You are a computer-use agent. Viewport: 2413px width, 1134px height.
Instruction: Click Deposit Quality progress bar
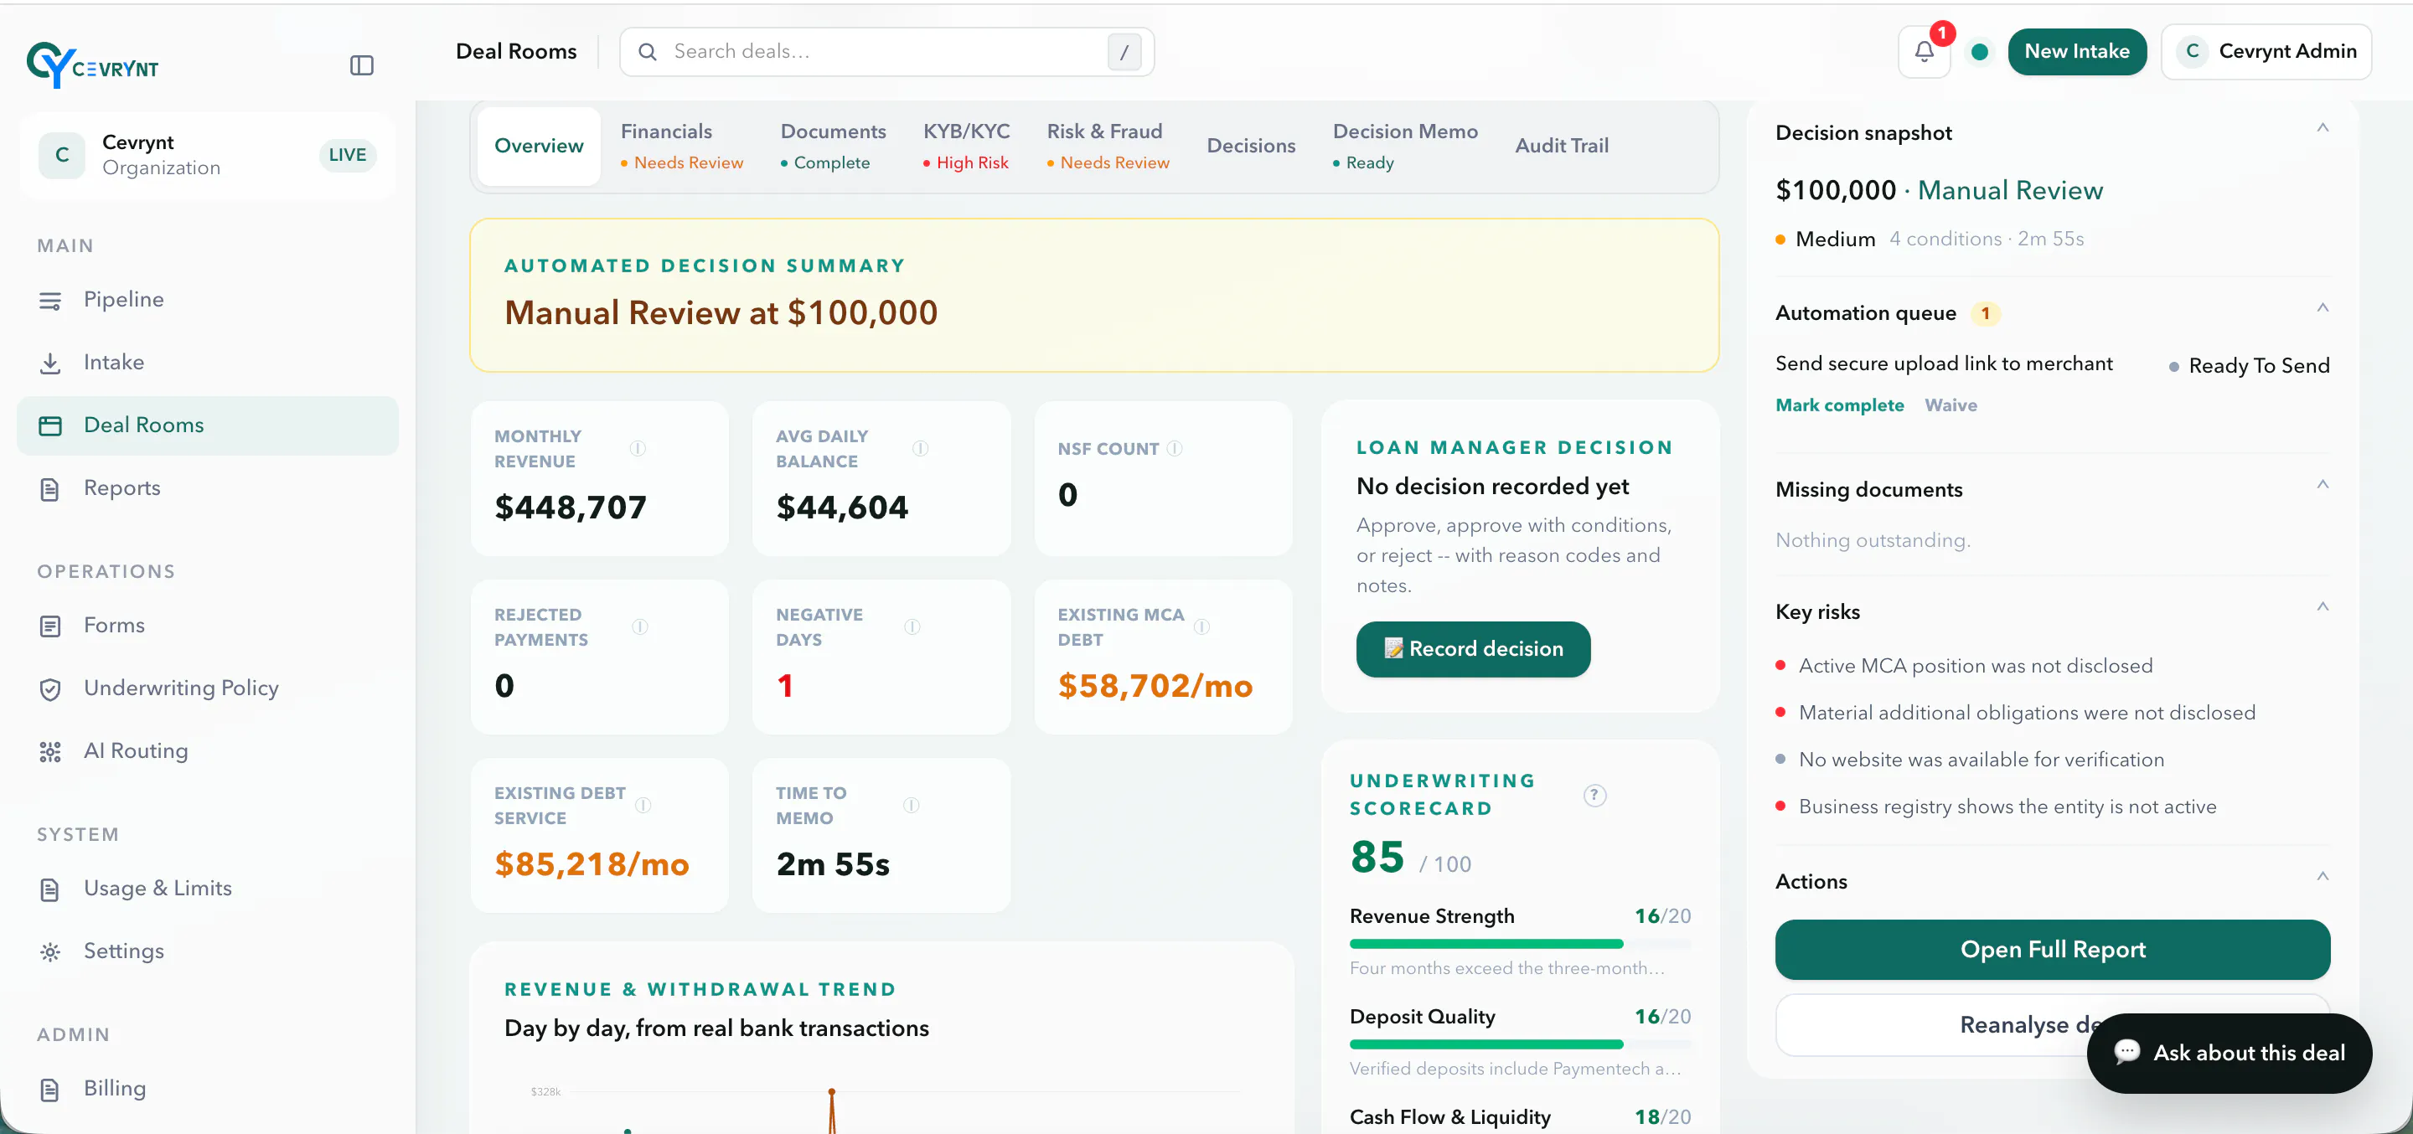pos(1519,1044)
